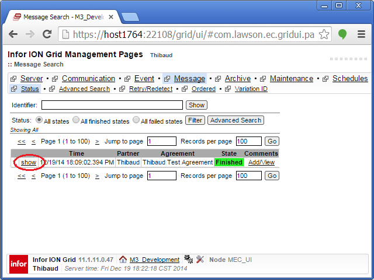Click the green extension icon in toolbar
The width and height of the screenshot is (374, 280).
click(342, 34)
